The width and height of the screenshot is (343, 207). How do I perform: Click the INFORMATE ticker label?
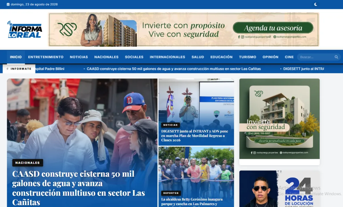click(x=19, y=69)
